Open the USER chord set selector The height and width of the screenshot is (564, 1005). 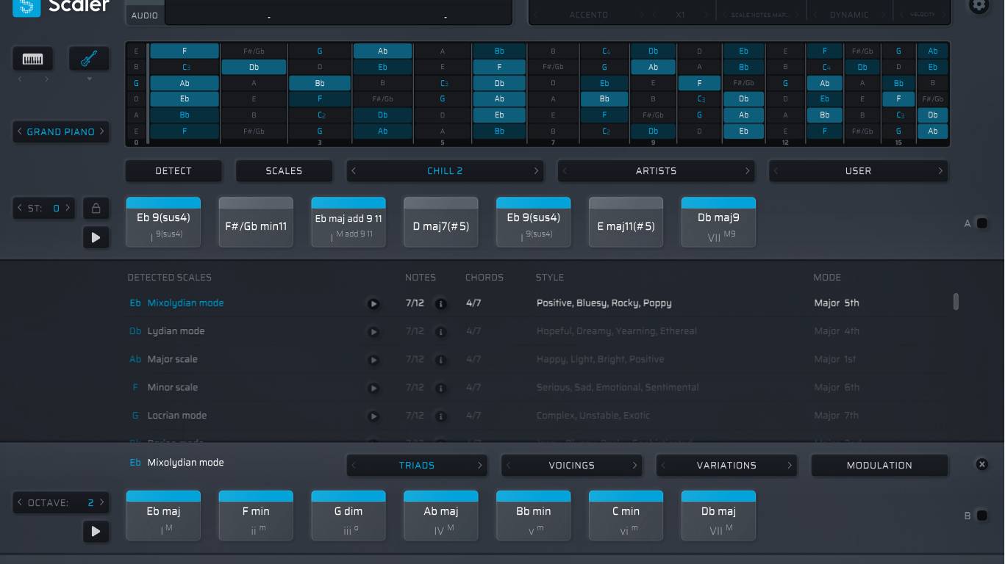point(858,171)
